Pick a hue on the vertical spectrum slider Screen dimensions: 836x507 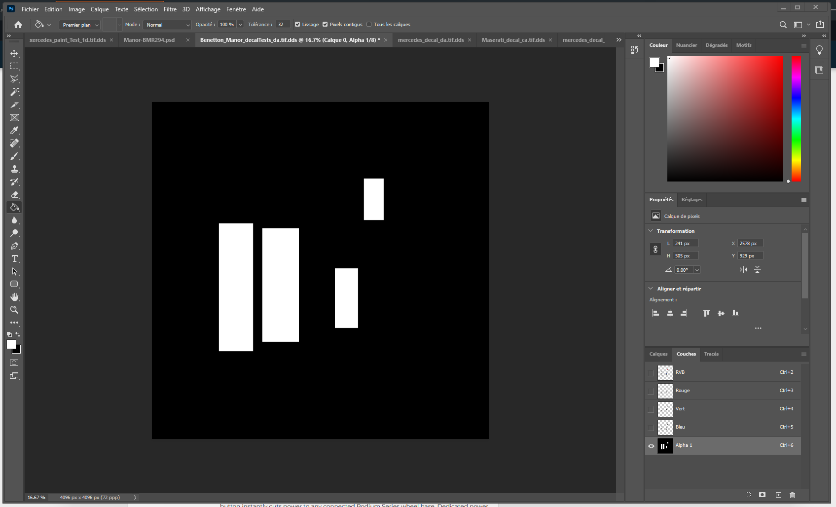(x=796, y=118)
